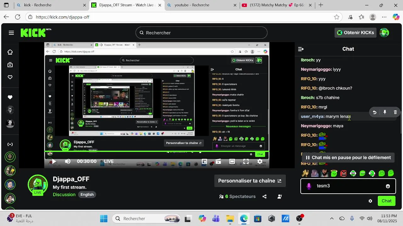403x226 pixels.
Task: Reply to user_m4ya's message
Action: (x=374, y=112)
